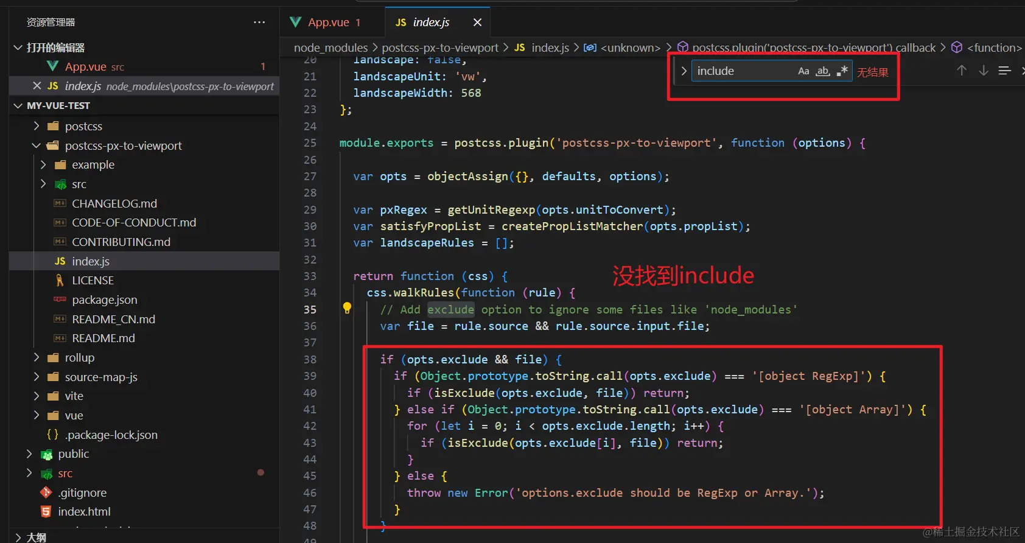Expand the source-map-js folder

click(x=37, y=377)
